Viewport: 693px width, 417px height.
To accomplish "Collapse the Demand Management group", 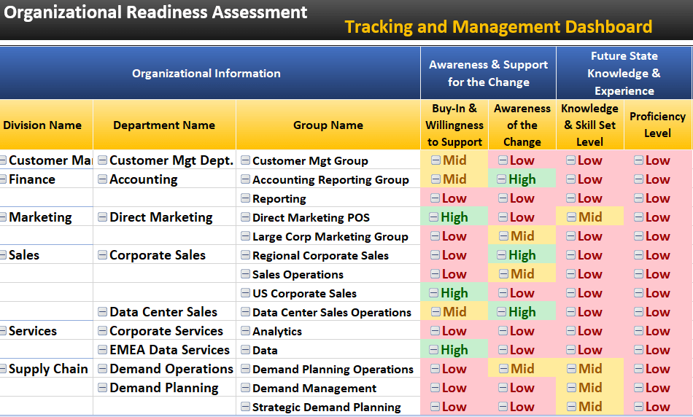I will click(x=245, y=389).
